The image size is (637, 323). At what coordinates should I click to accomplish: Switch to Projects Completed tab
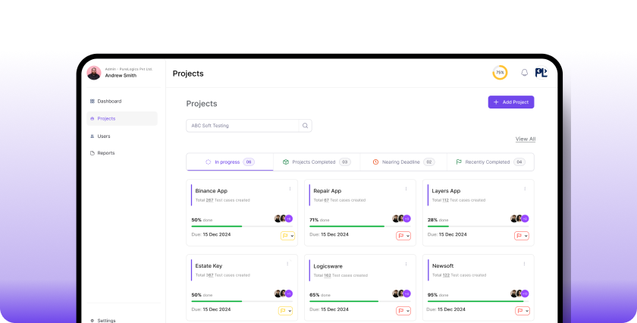(314, 161)
